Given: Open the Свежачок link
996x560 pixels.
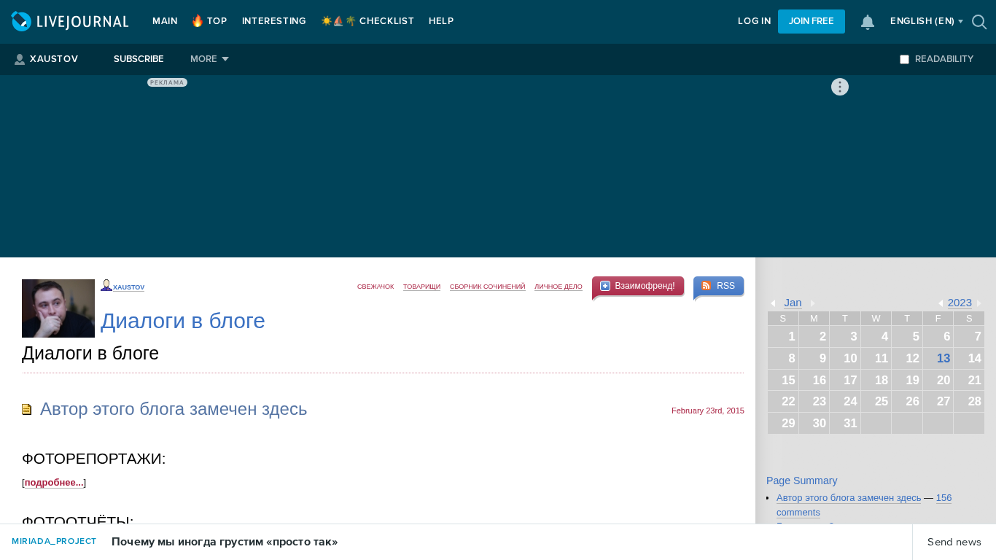Looking at the screenshot, I should 376,287.
